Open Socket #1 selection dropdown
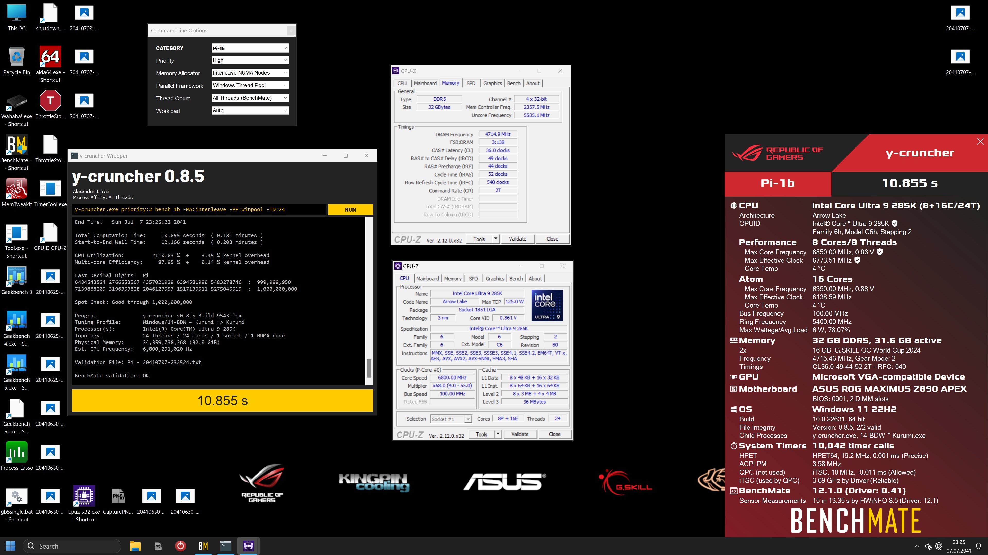This screenshot has width=988, height=555. coord(451,419)
